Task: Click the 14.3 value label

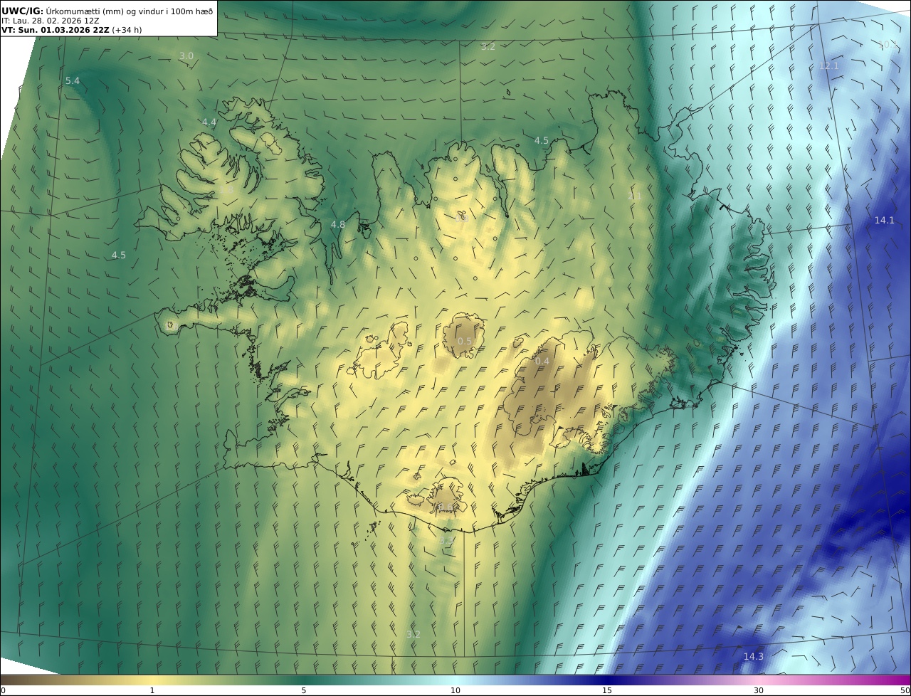Action: (753, 657)
